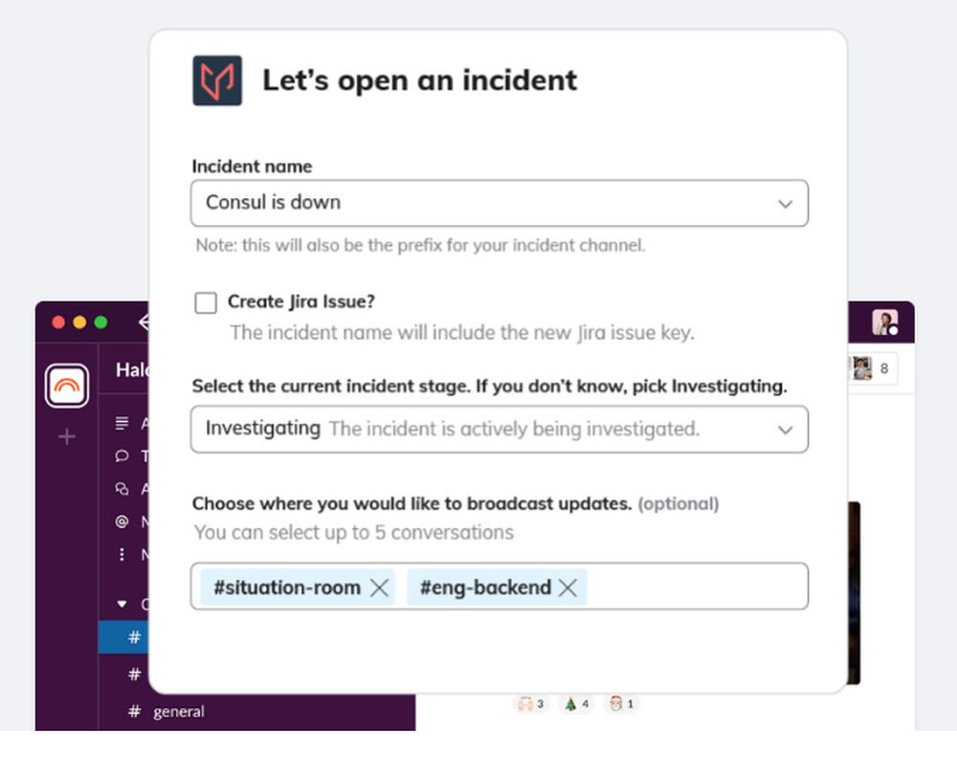Click the Santa reaction with count 1
Image resolution: width=957 pixels, height=777 pixels.
tap(621, 703)
